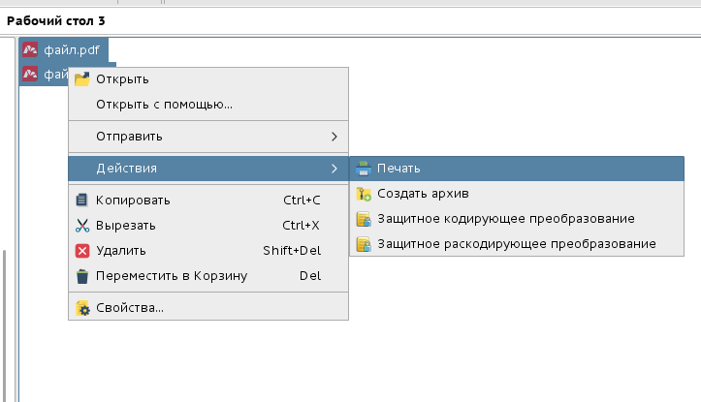
Task: Expand the Действия submenu arrow
Action: [x=335, y=169]
